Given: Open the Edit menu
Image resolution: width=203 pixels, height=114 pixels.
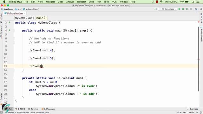Looking at the screenshot, I should pos(33,2).
